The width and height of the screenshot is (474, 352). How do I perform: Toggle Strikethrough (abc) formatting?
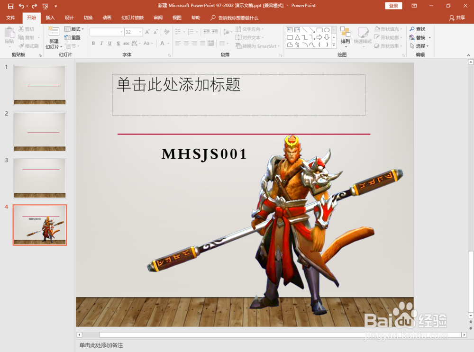127,43
